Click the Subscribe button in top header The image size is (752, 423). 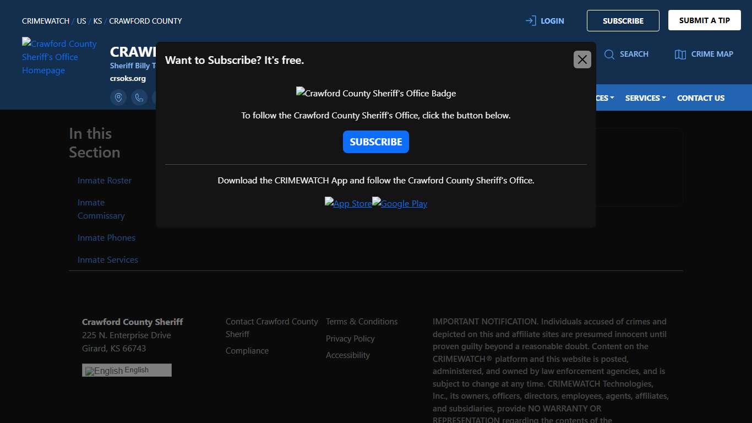point(623,21)
